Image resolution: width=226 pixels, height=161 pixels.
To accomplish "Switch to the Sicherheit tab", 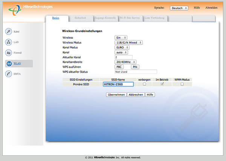I will pyautogui.click(x=81, y=18).
